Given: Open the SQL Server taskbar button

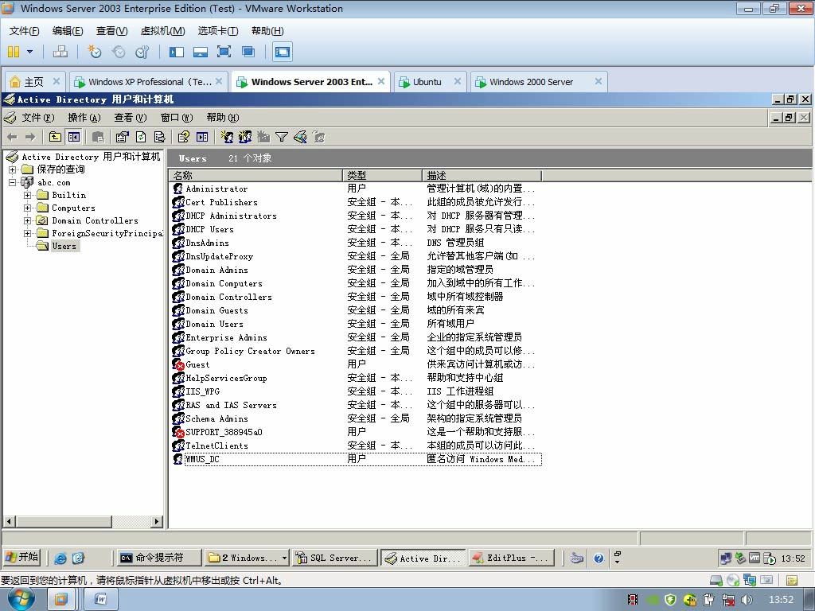Looking at the screenshot, I should coord(334,558).
